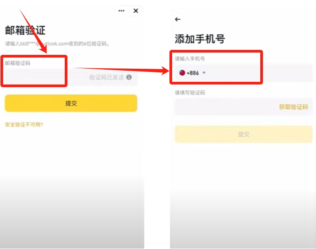The width and height of the screenshot is (316, 249).
Task: Open the 安全验证不可用? help link
Action: point(24,124)
